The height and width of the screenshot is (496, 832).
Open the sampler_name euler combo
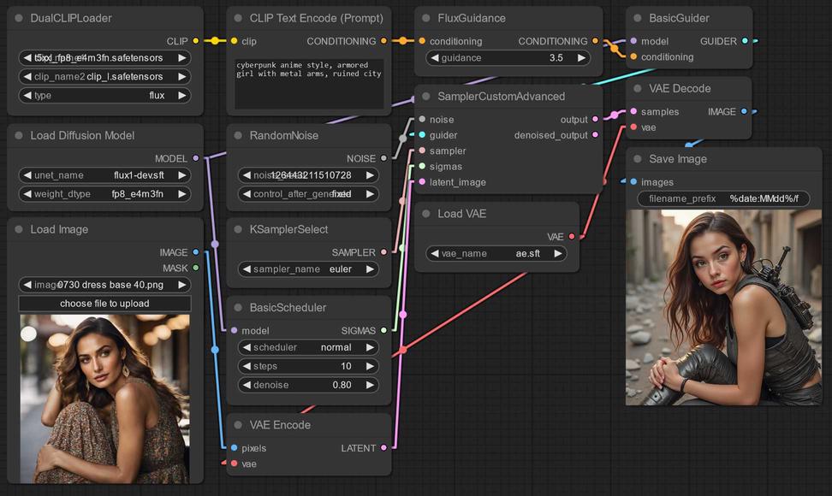click(308, 269)
